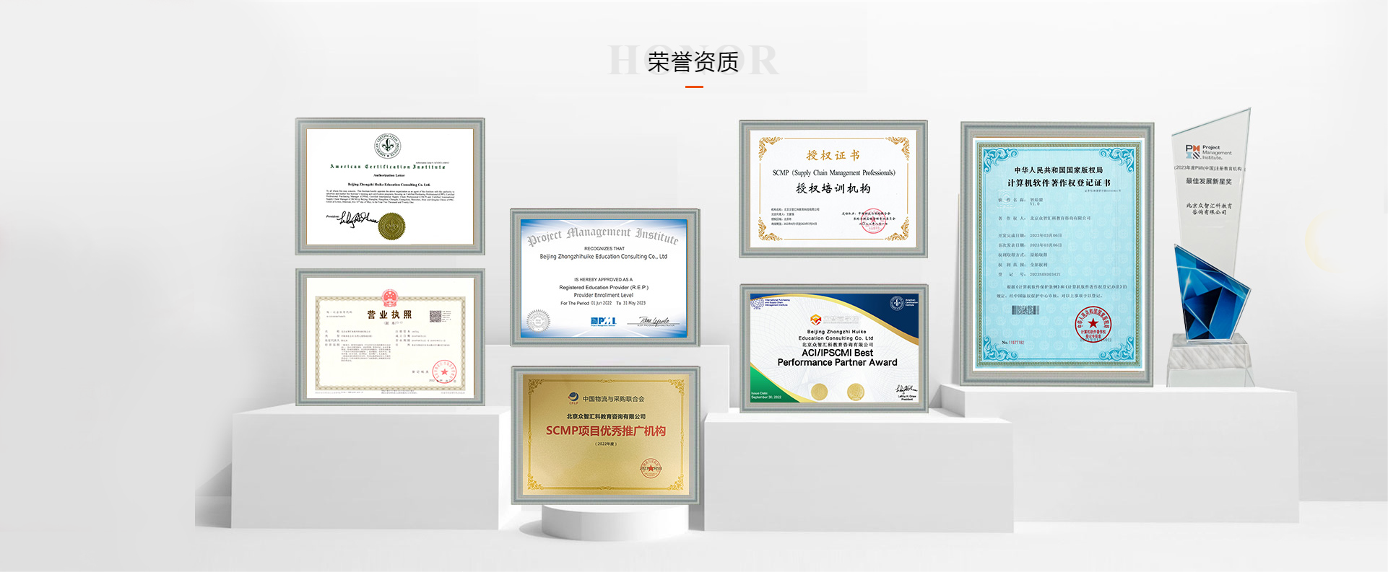Screen dimensions: 1388x572
Task: Click the QR code on business license
Action: [435, 316]
